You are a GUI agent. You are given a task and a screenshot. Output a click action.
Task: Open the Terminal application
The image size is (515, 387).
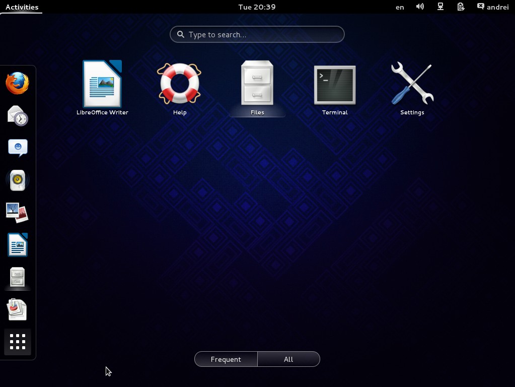[334, 85]
